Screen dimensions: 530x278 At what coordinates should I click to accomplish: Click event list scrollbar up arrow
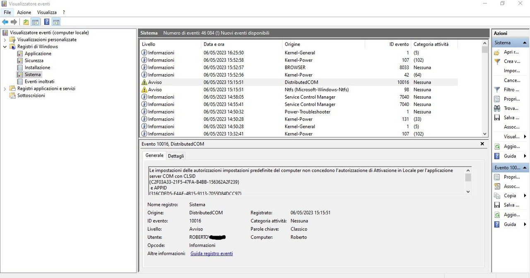(485, 43)
